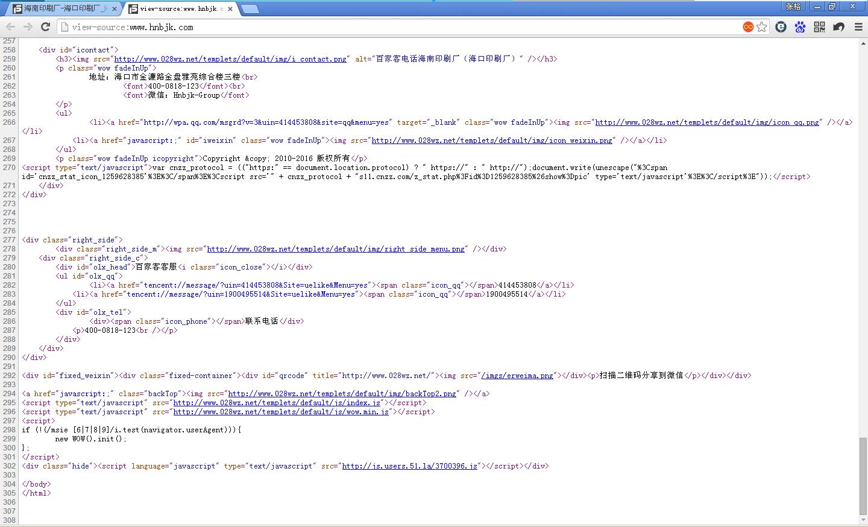
Task: Close the view-source tab
Action: pyautogui.click(x=230, y=9)
